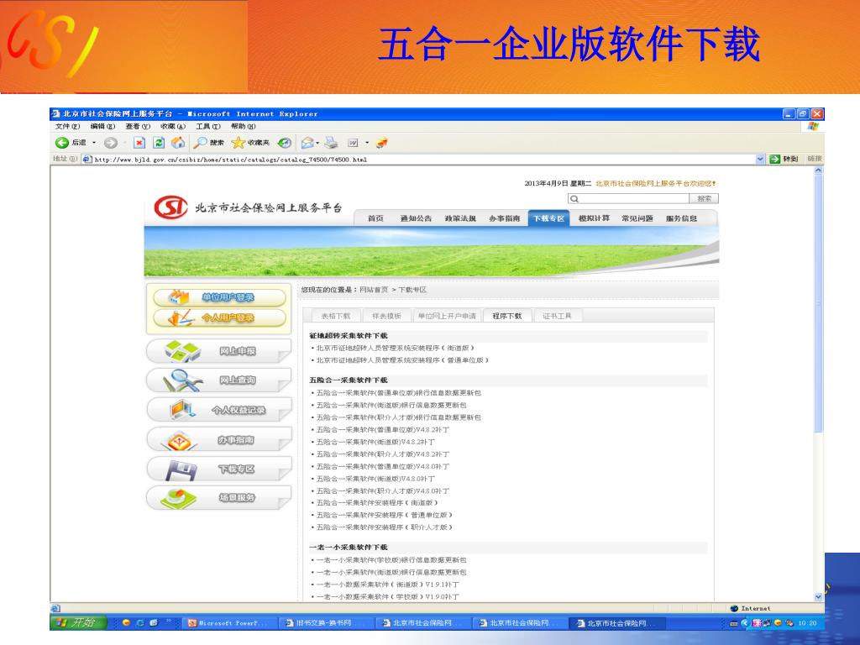
Task: Click the 网站首页 breadcrumb link
Action: (x=374, y=290)
